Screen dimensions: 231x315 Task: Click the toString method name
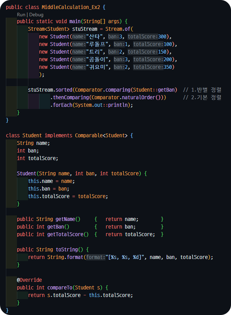point(67,250)
